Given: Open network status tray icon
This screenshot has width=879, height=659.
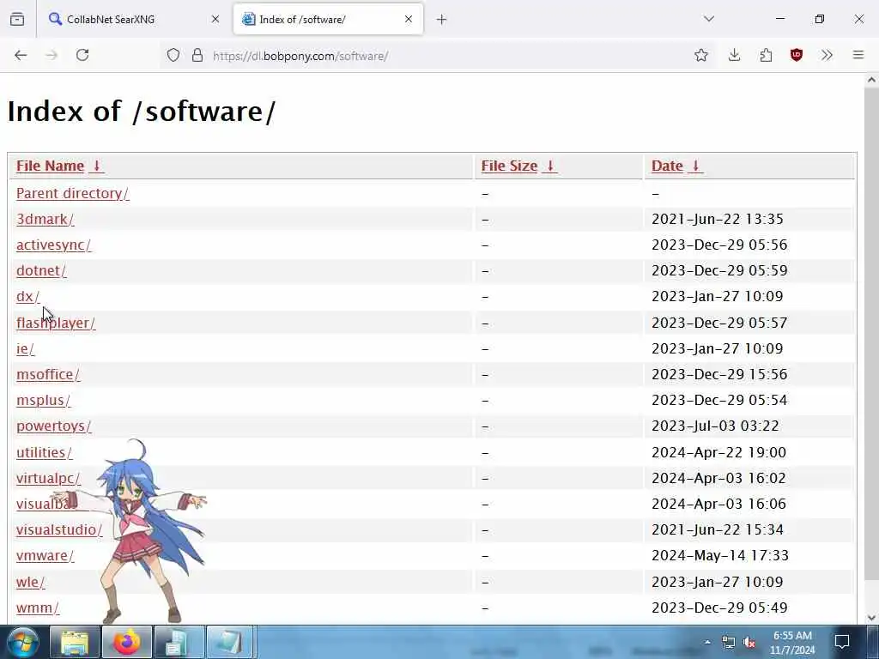Looking at the screenshot, I should (728, 642).
